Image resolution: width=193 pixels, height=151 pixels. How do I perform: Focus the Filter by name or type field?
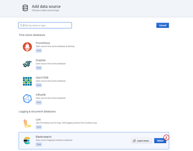(x=45, y=25)
